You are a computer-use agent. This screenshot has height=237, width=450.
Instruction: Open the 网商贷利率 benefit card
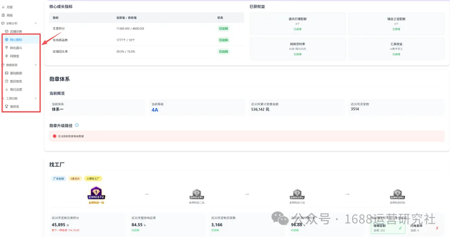[297, 49]
